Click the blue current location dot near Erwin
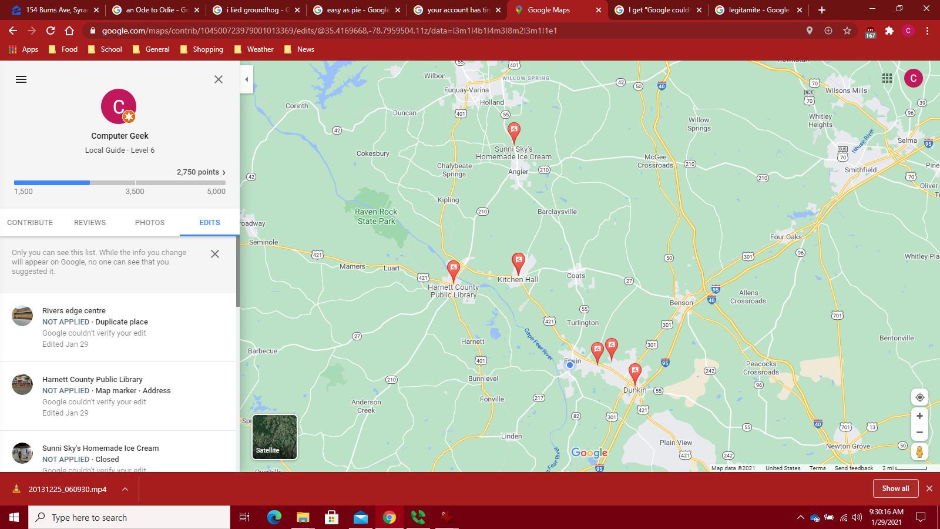Image resolution: width=940 pixels, height=529 pixels. pos(570,365)
